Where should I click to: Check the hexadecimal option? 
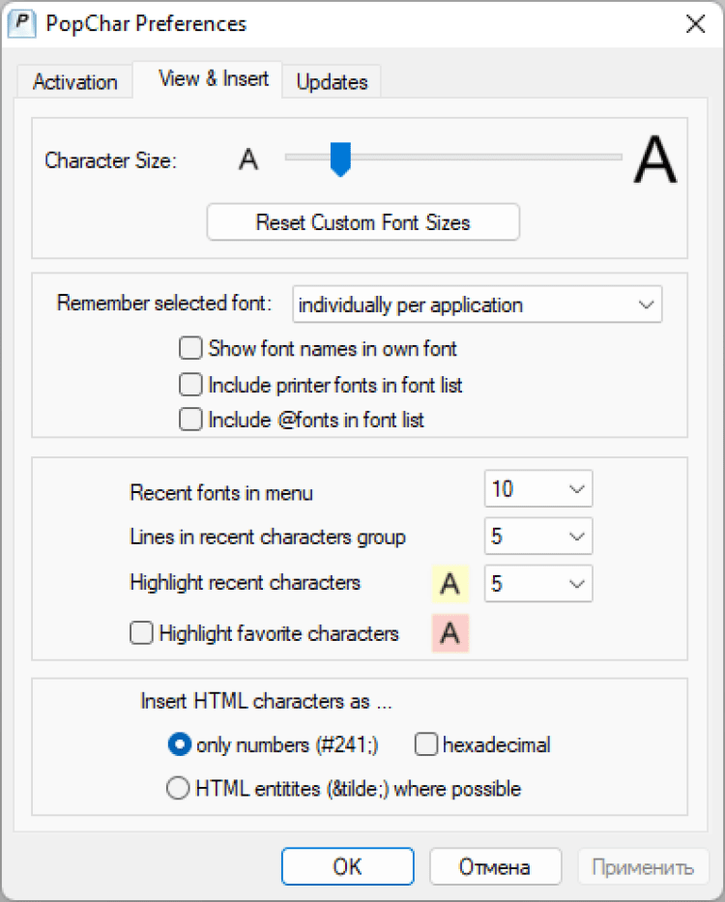coord(426,744)
